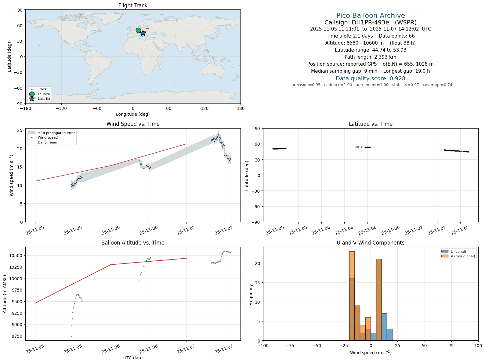Click the 'V (meridional)' legend label
Screen dimensions: 485x363
tap(463, 256)
